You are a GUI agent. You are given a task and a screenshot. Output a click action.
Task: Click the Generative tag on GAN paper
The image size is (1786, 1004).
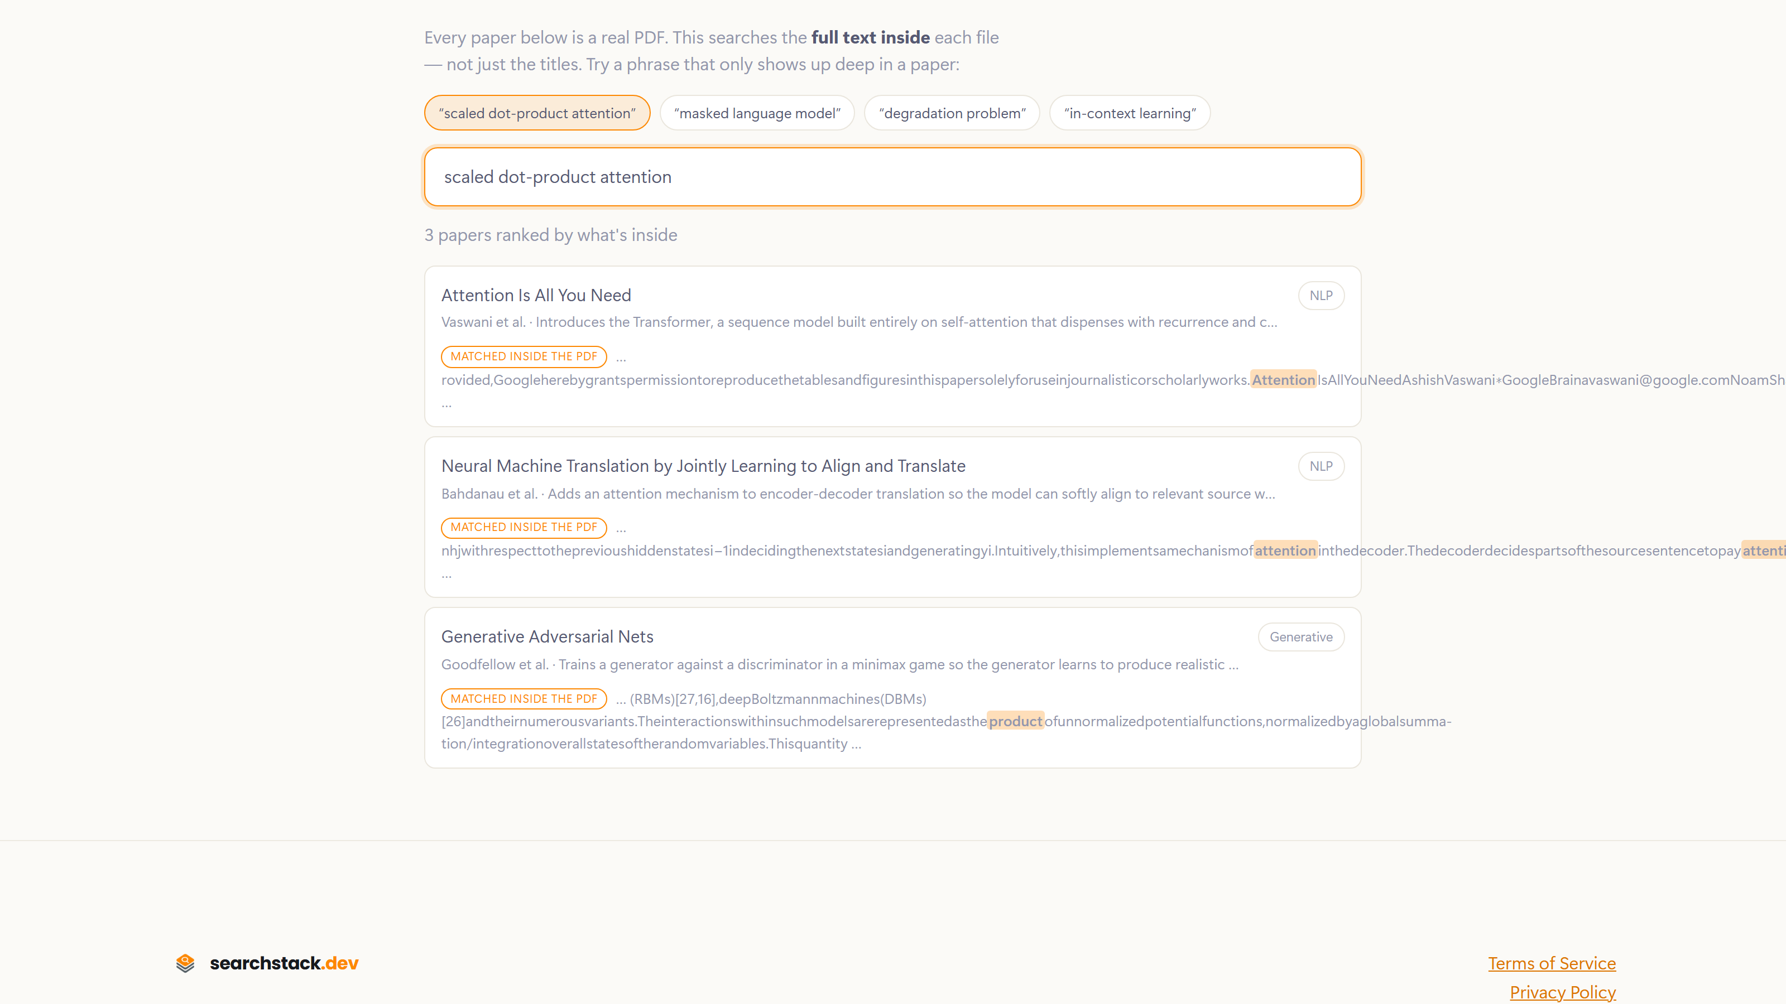point(1302,637)
